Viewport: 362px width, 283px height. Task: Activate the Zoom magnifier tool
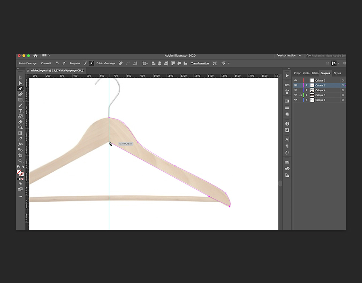click(x=21, y=161)
